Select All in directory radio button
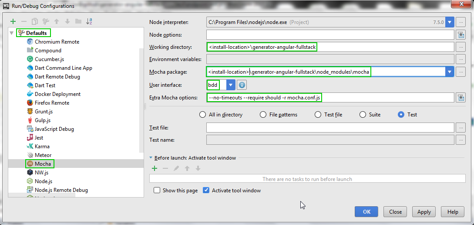 tap(221, 115)
